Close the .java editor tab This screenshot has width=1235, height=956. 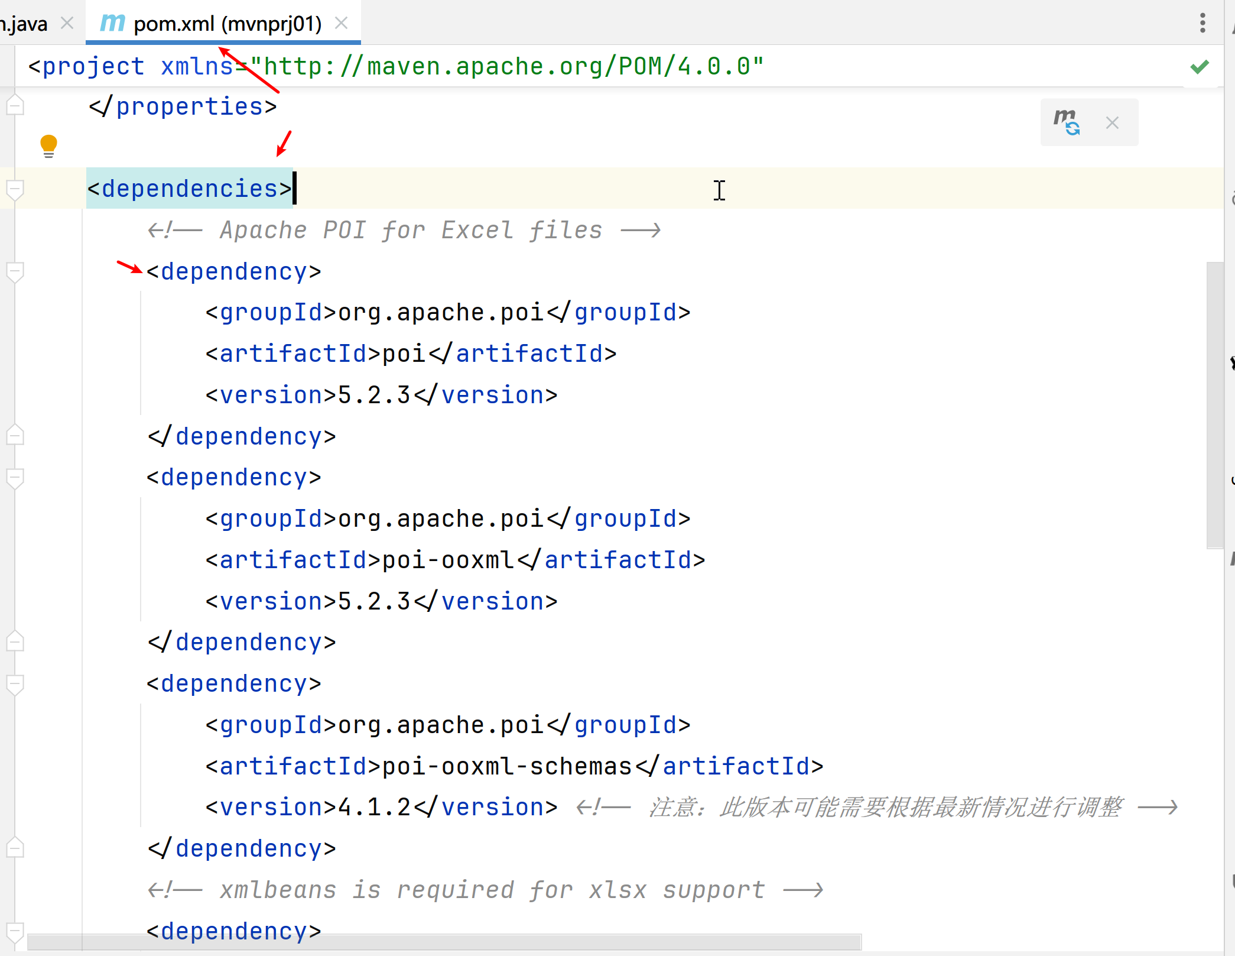[x=67, y=23]
